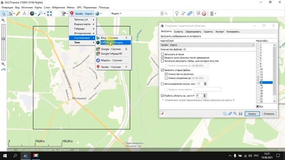Select the arrow pointer tool in toolbar
This screenshot has height=160, width=285.
(x=4, y=13)
